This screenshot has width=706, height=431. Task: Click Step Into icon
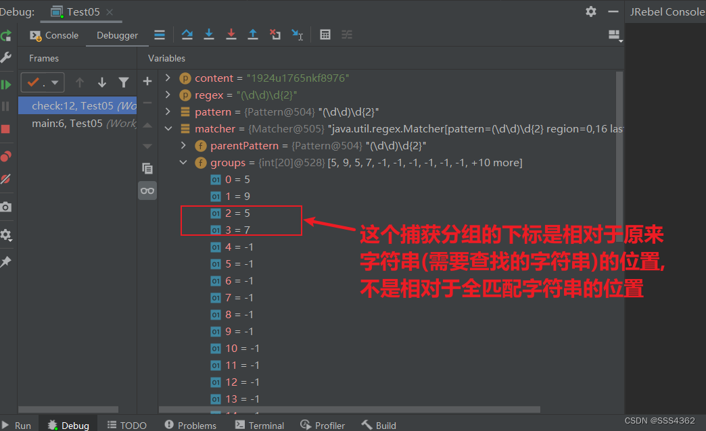click(x=209, y=34)
